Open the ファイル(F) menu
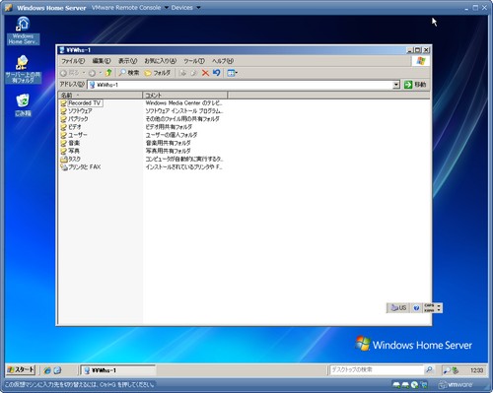This screenshot has width=493, height=393. (73, 61)
